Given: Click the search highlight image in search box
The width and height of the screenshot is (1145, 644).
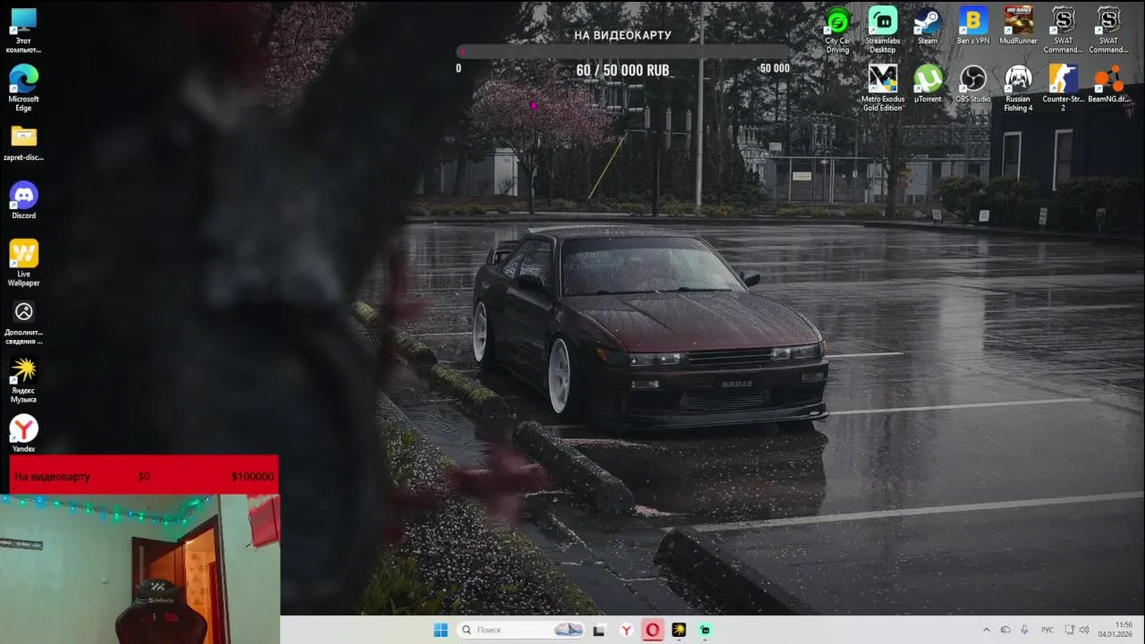Looking at the screenshot, I should (568, 630).
